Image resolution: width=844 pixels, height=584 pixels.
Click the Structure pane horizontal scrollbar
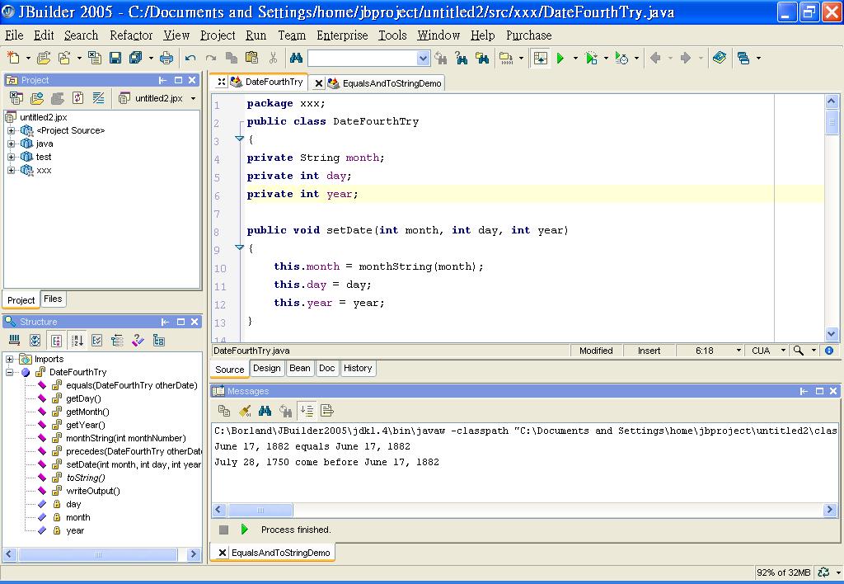click(x=98, y=554)
